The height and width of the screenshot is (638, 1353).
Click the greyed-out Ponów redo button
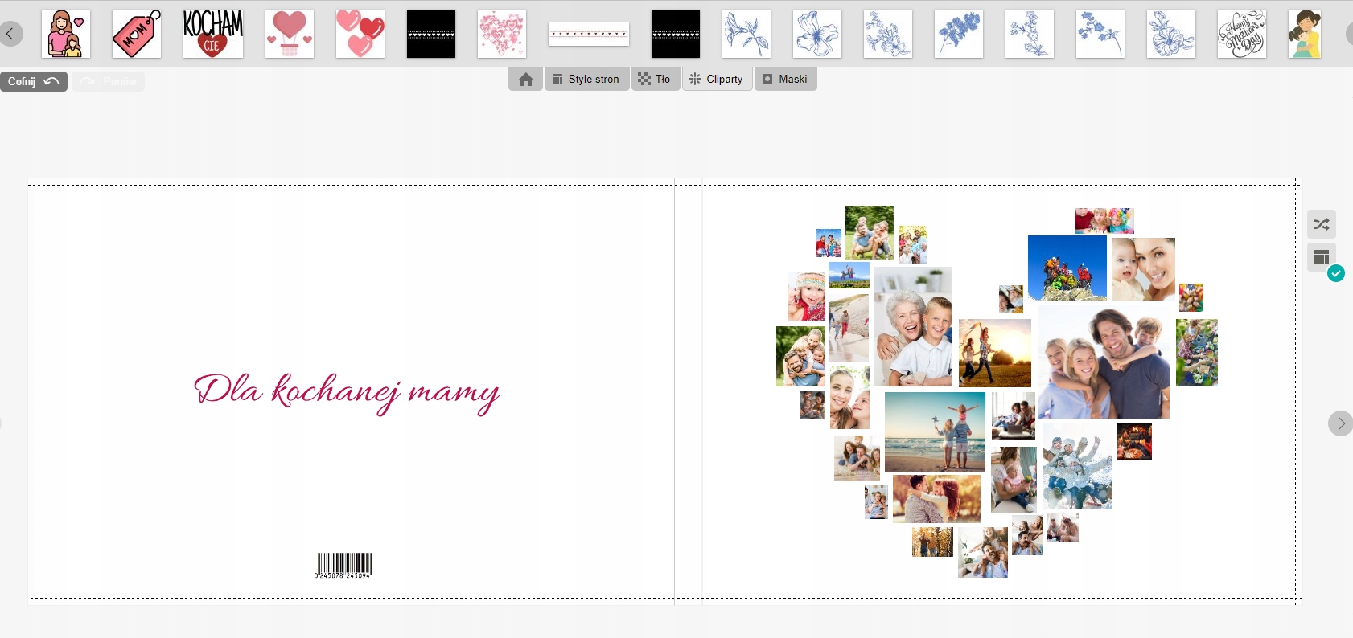pos(109,81)
